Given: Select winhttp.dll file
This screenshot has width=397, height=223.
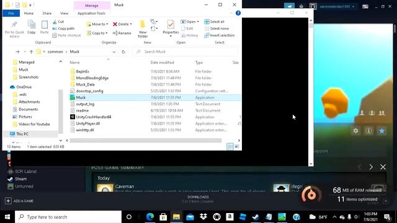Looking at the screenshot, I should point(85,130).
